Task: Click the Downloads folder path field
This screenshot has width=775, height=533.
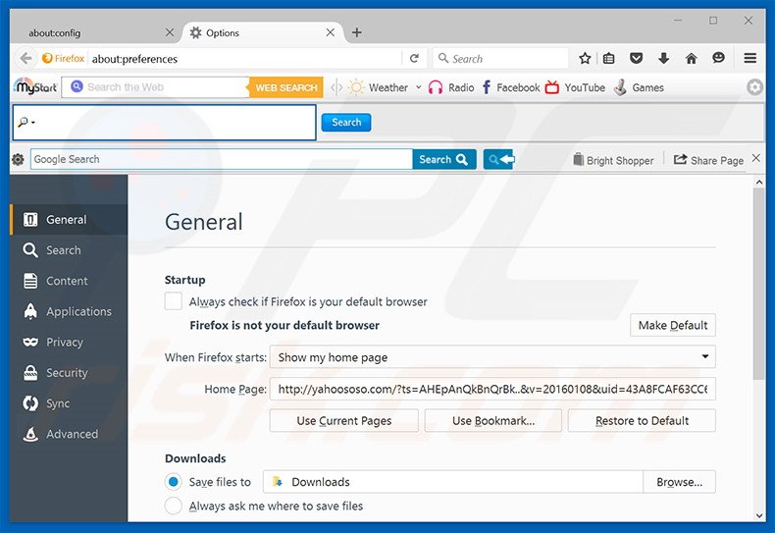Action: pos(453,482)
